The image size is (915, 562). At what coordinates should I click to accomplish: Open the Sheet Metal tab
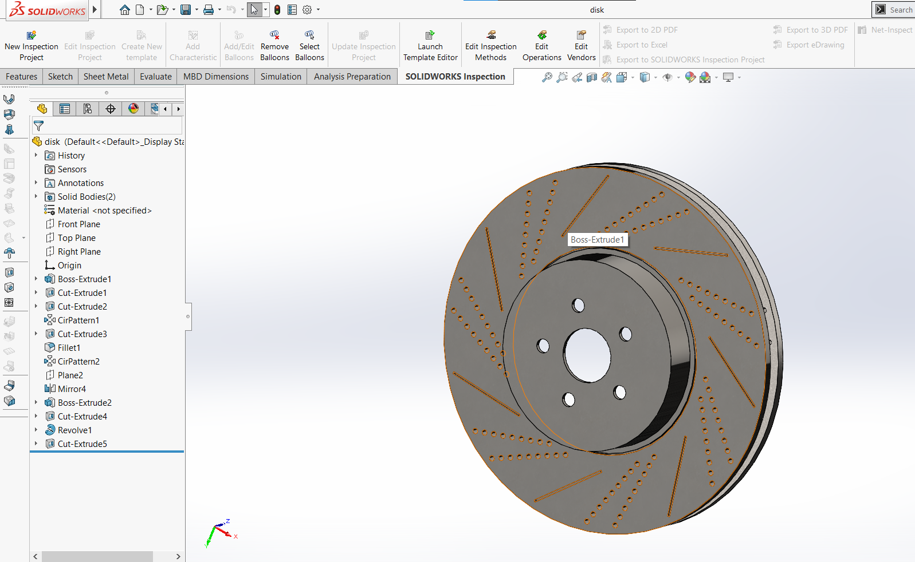[x=106, y=77]
